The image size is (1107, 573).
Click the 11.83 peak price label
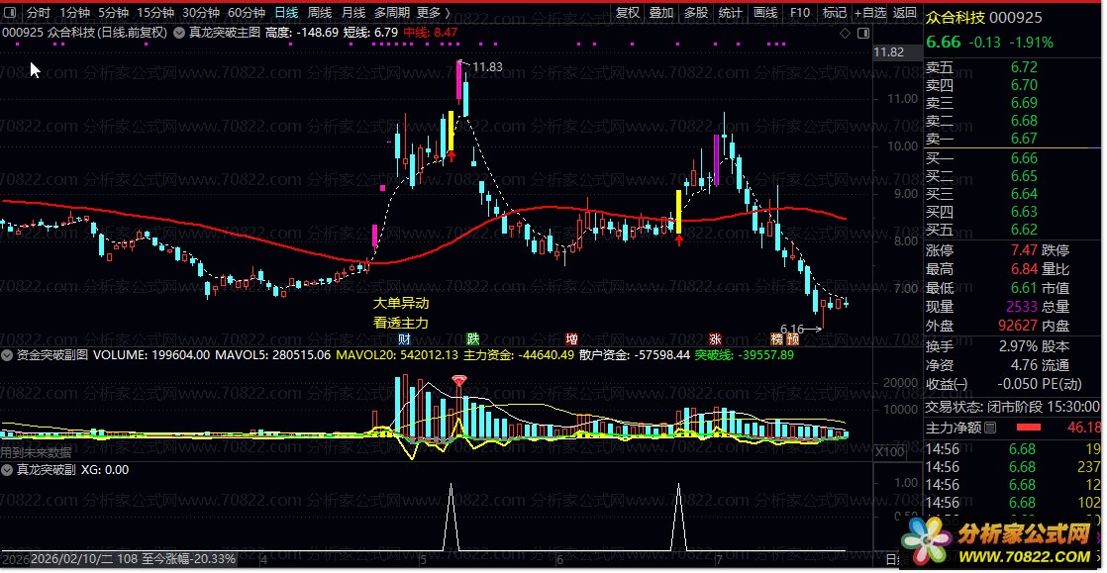click(x=488, y=67)
